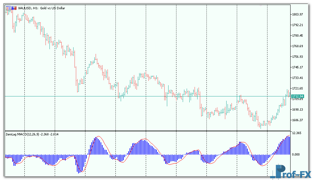The height and width of the screenshot is (180, 312).
Task: Click the 1745.17 price axis label
Action: point(297,67)
